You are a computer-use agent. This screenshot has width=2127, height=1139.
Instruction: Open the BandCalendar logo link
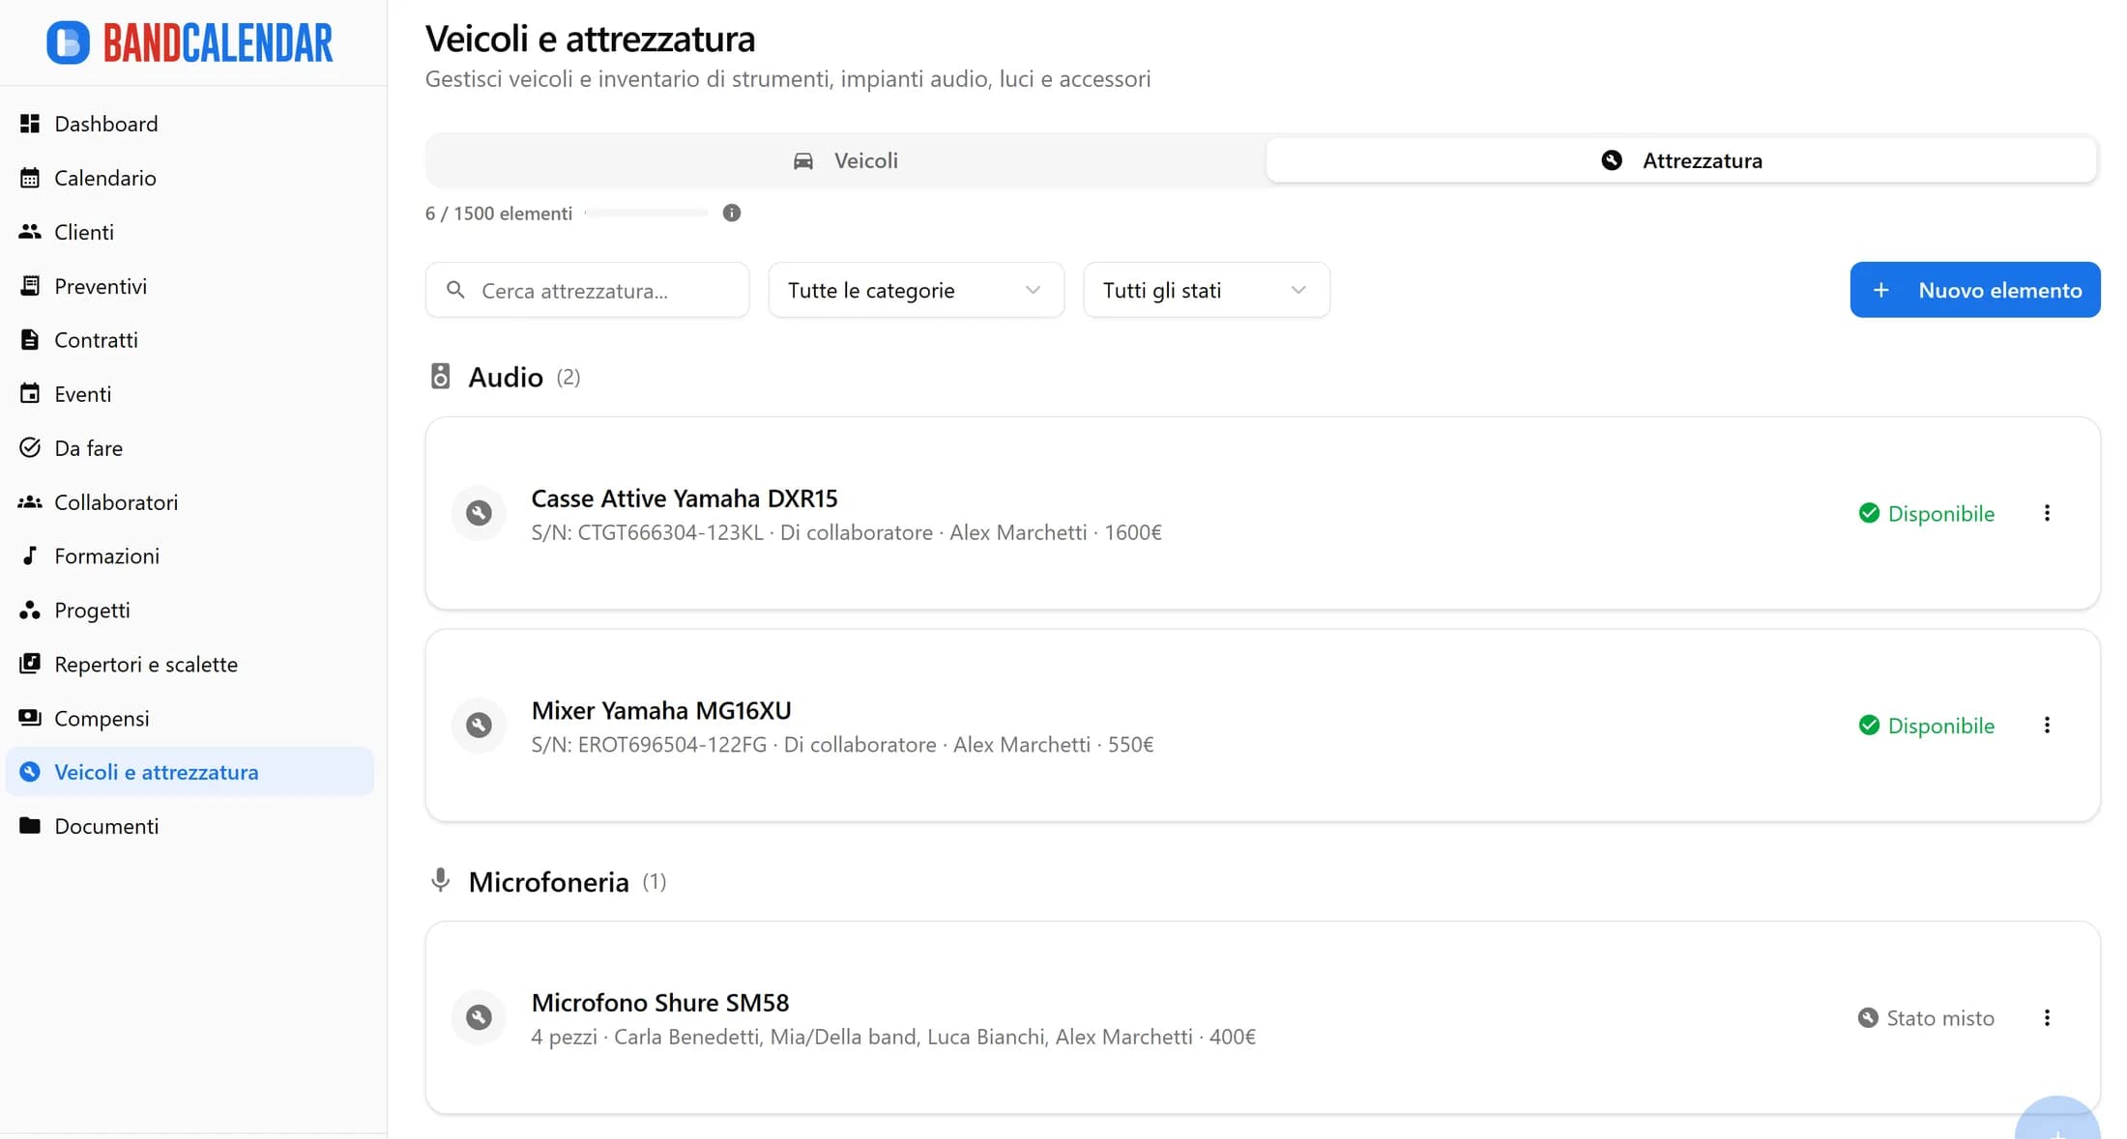coord(190,43)
